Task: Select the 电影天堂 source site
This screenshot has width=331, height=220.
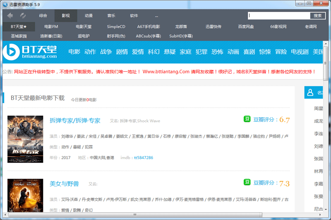Action: [84, 26]
